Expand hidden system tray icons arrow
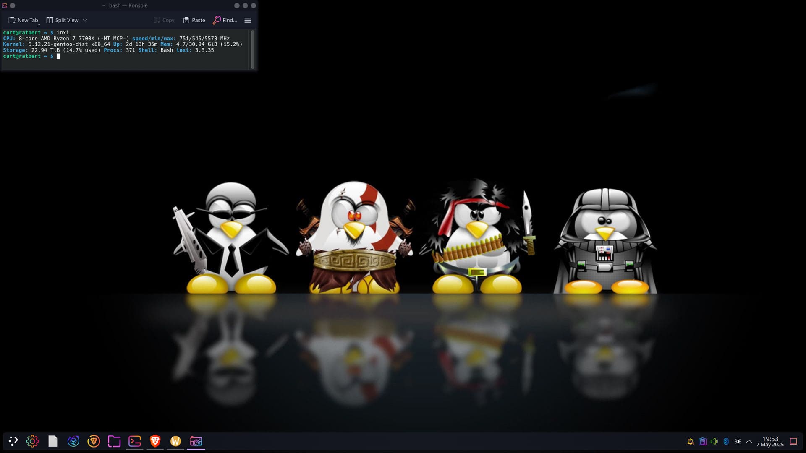The height and width of the screenshot is (453, 806). click(x=749, y=441)
